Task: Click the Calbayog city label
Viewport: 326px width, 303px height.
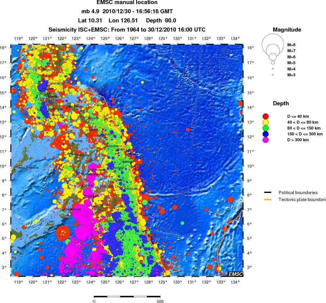Action: tap(108, 134)
